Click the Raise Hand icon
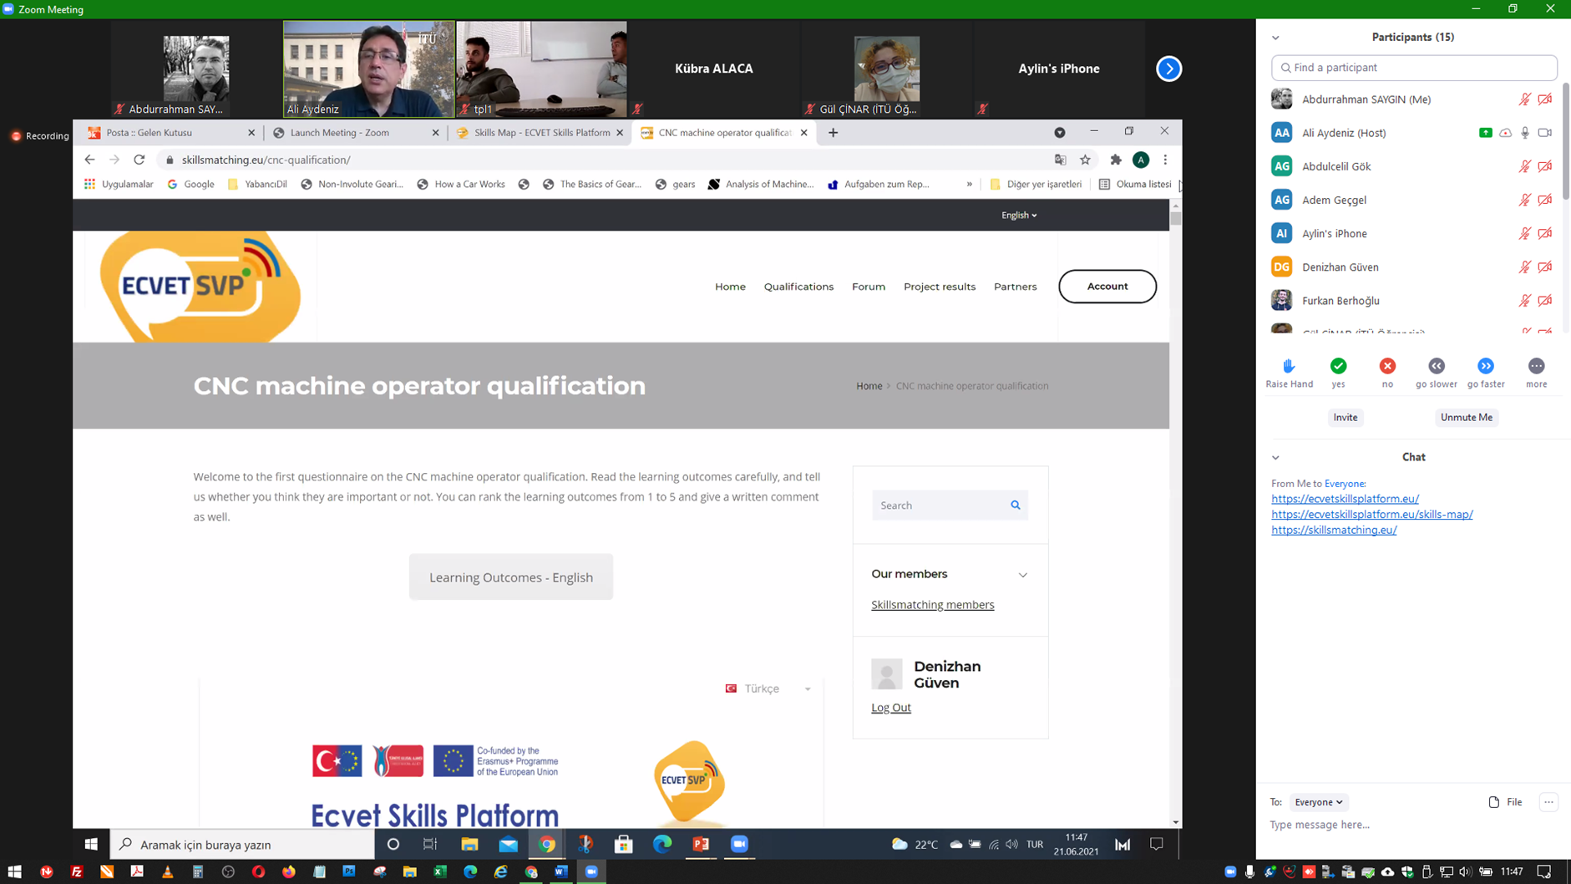Screen dimensions: 1571x884 pyautogui.click(x=1289, y=366)
